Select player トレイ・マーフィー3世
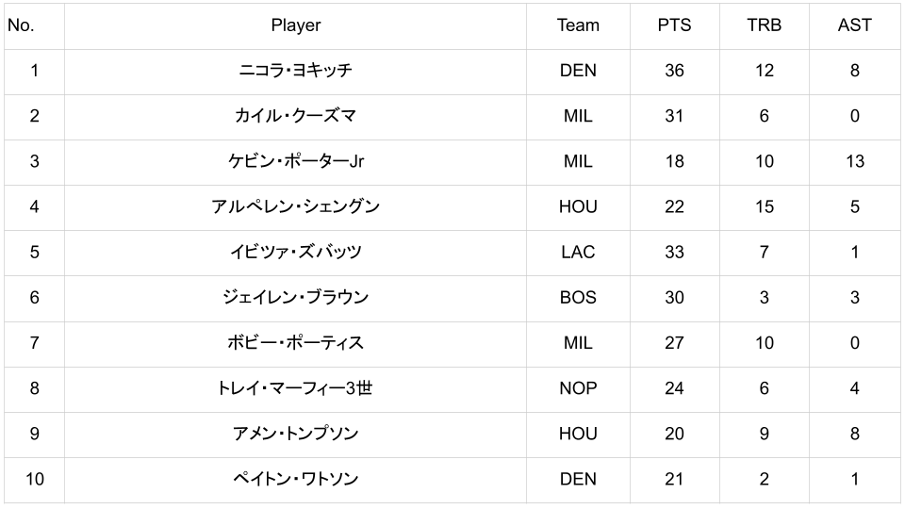The image size is (905, 509). pos(295,387)
